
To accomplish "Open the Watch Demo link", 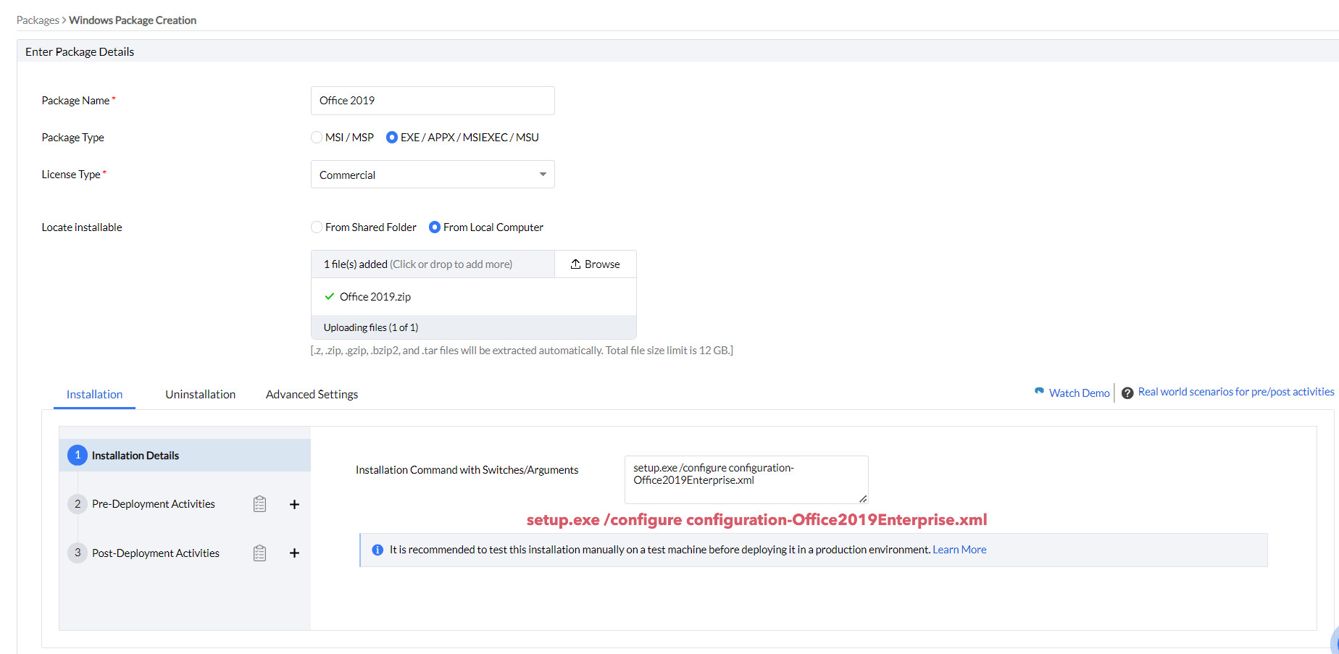I will click(x=1080, y=393).
